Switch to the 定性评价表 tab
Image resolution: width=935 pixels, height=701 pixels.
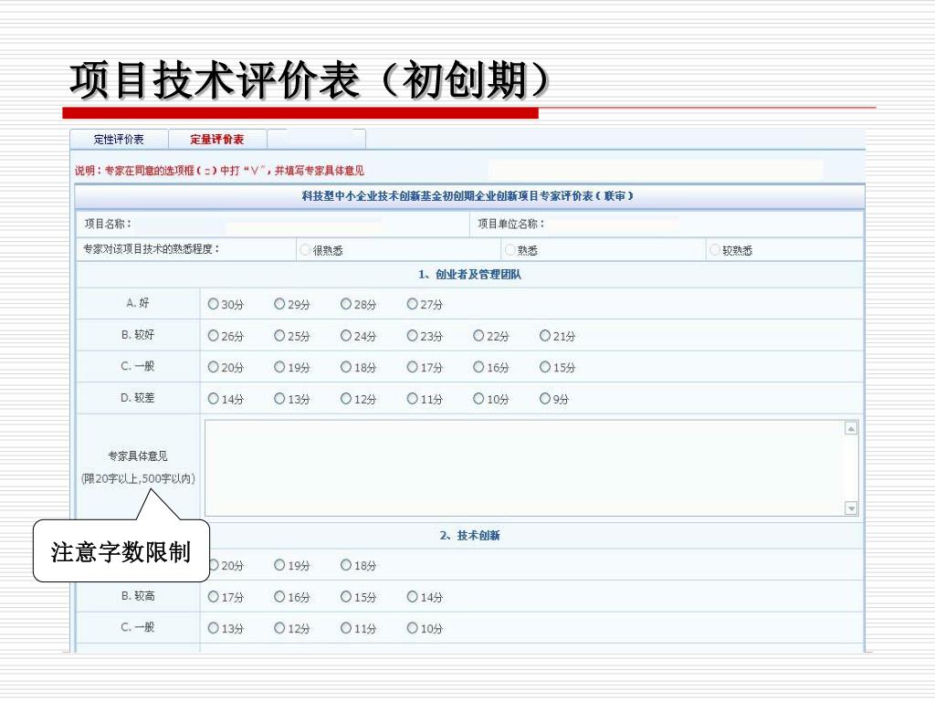click(x=119, y=140)
